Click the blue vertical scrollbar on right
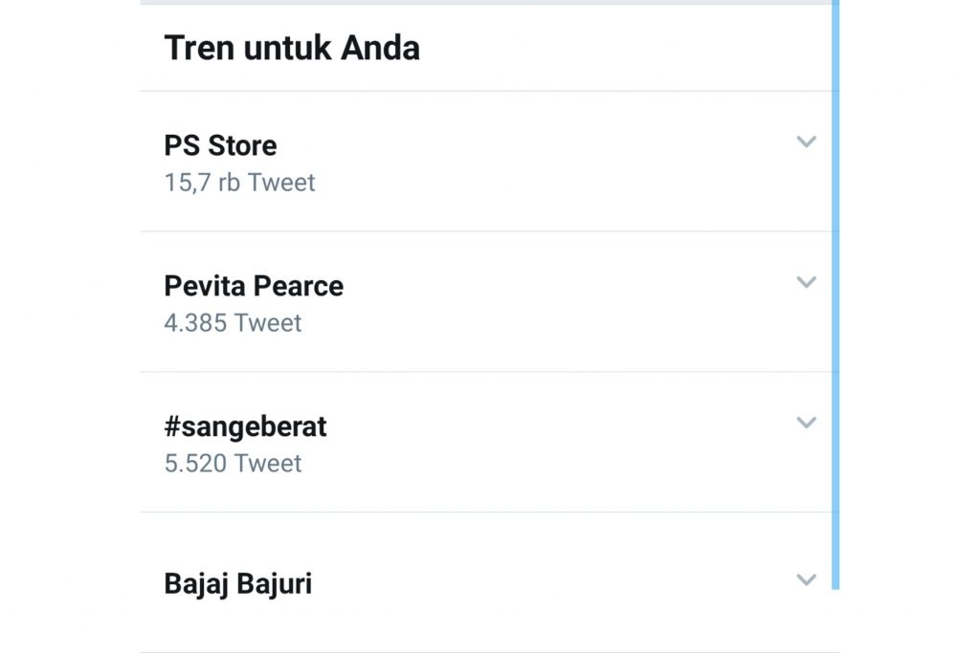 [835, 287]
